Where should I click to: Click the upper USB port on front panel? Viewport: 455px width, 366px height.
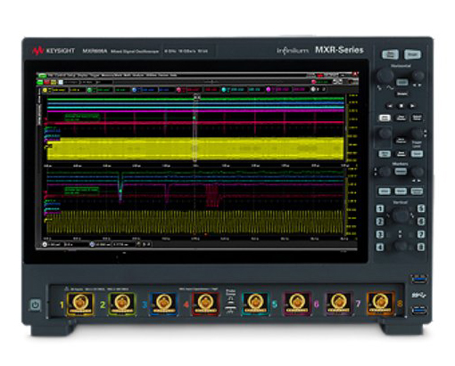point(419,279)
